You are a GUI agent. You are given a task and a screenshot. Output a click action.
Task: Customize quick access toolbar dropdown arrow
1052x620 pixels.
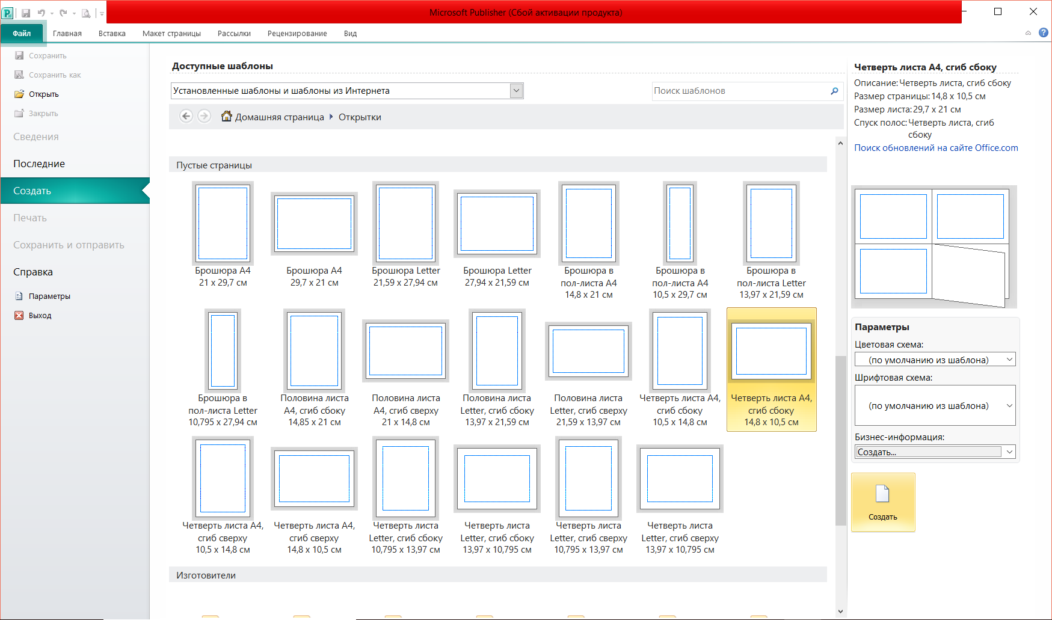click(x=102, y=13)
